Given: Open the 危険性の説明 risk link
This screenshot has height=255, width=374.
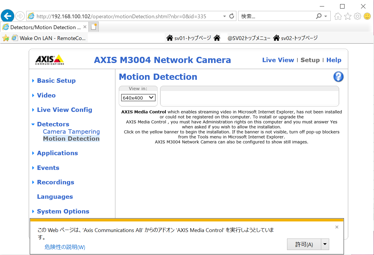Looking at the screenshot, I should (65, 247).
